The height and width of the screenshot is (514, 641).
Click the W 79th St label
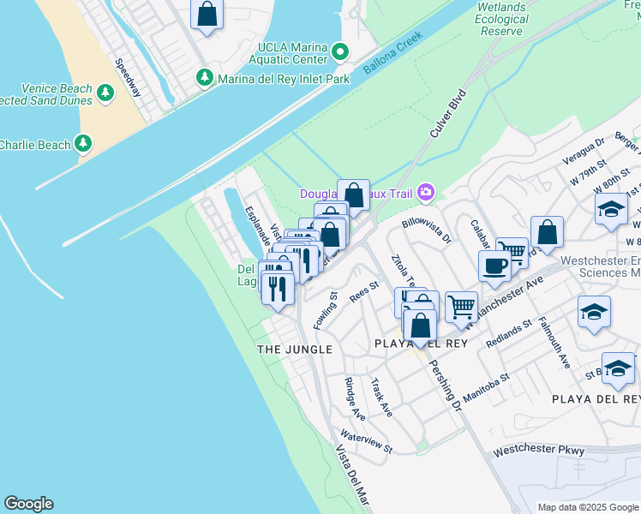(588, 173)
